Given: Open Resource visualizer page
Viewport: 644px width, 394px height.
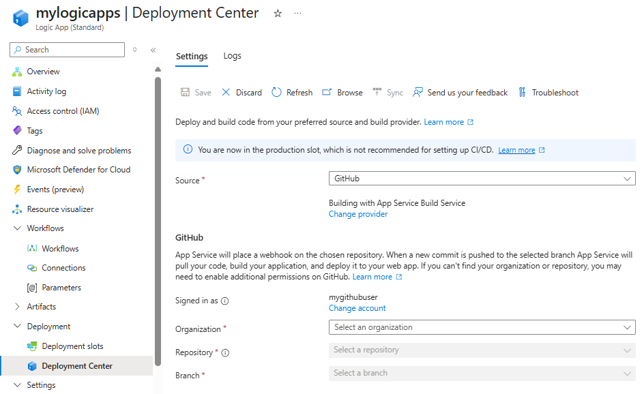Looking at the screenshot, I should tap(60, 209).
